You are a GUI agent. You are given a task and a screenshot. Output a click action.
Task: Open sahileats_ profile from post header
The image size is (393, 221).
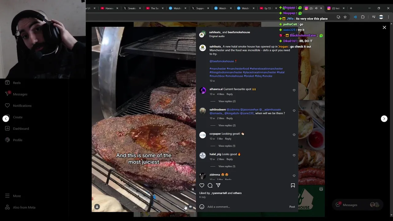pos(215,32)
